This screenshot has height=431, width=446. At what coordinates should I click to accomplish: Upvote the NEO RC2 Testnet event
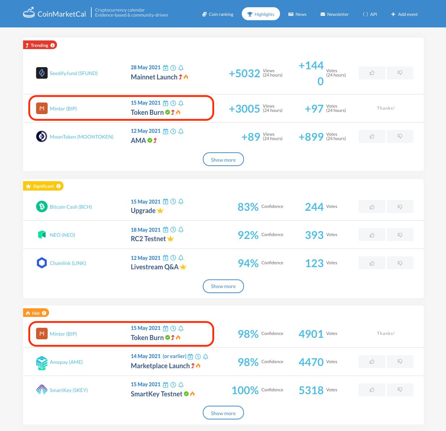click(x=372, y=235)
